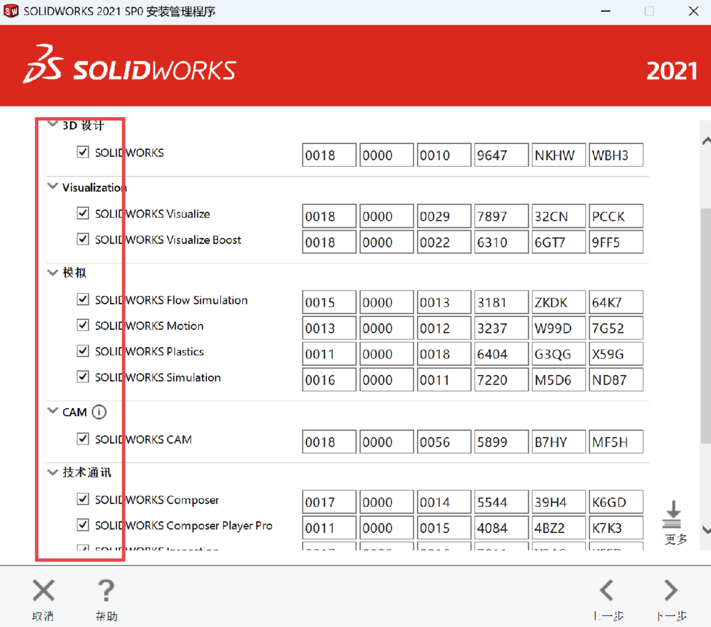This screenshot has height=627, width=711.
Task: Click the 取消 cancel button
Action: point(43,599)
